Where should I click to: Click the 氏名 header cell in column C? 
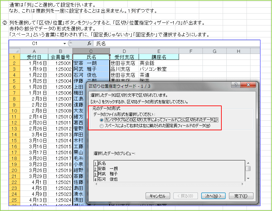point(91,57)
